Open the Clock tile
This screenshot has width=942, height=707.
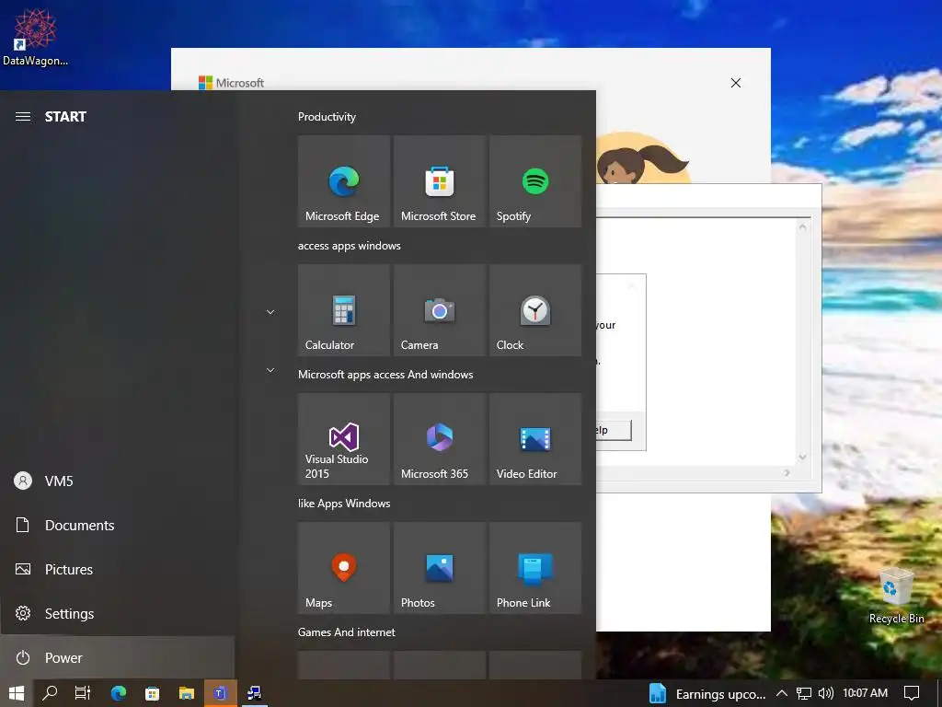pos(535,310)
